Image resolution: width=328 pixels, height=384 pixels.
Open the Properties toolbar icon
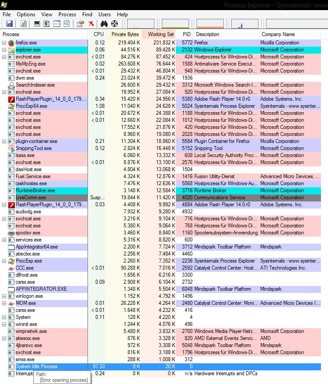point(80,24)
